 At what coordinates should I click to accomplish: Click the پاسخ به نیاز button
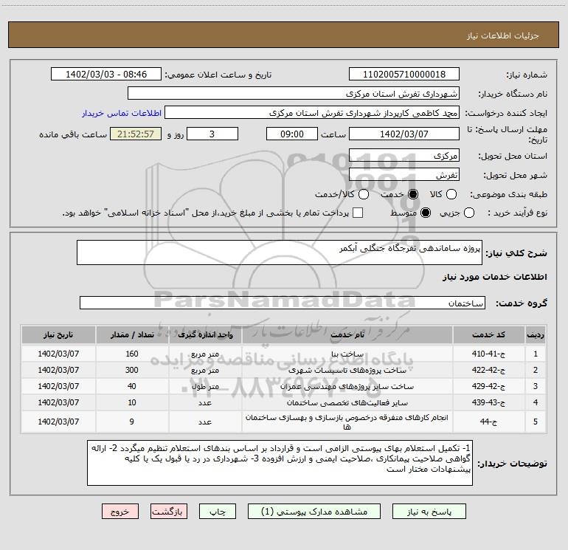click(x=429, y=512)
